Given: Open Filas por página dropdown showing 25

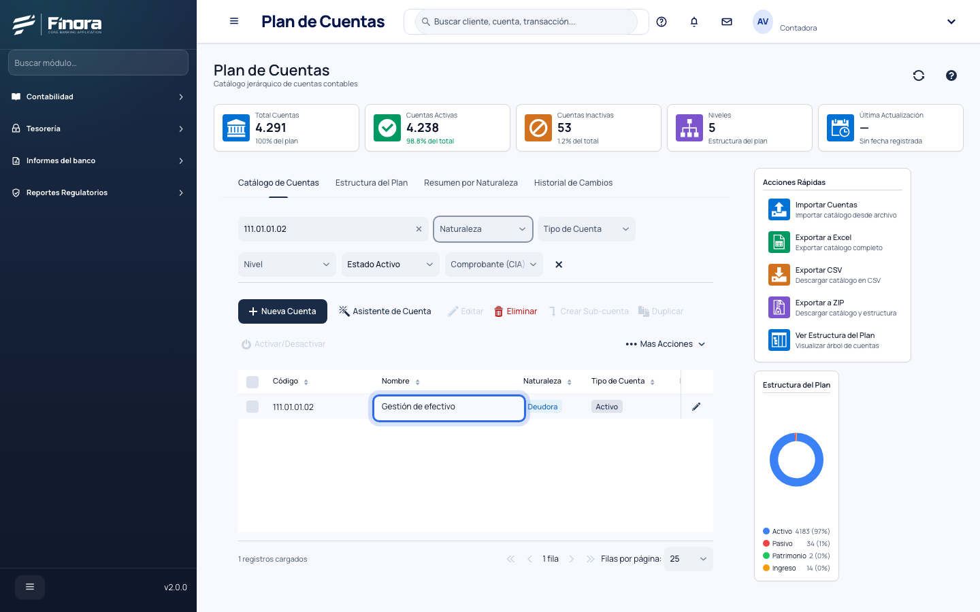Looking at the screenshot, I should [689, 559].
